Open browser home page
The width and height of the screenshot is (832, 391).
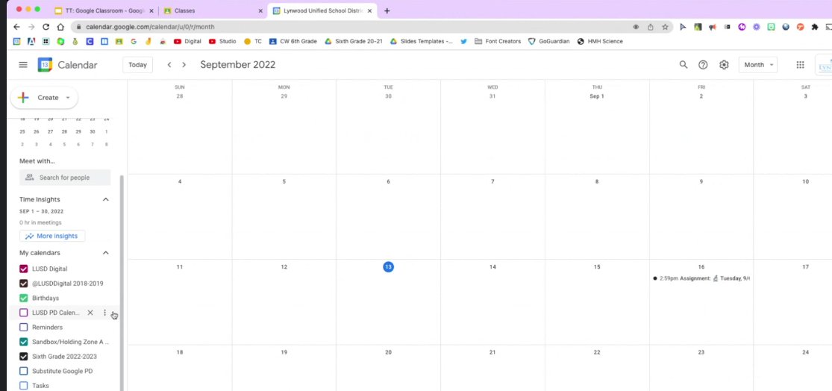click(60, 27)
